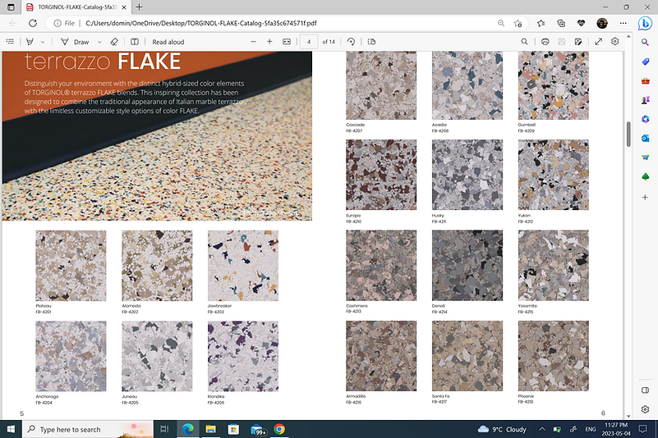Save the PDF
The height and width of the screenshot is (438, 658).
(562, 42)
